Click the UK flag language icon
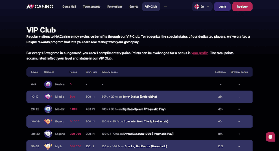Screen dimensions: 279x151 (x=197, y=7)
